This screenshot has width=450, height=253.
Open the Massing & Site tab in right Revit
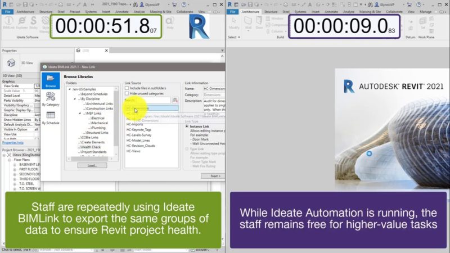(x=370, y=12)
